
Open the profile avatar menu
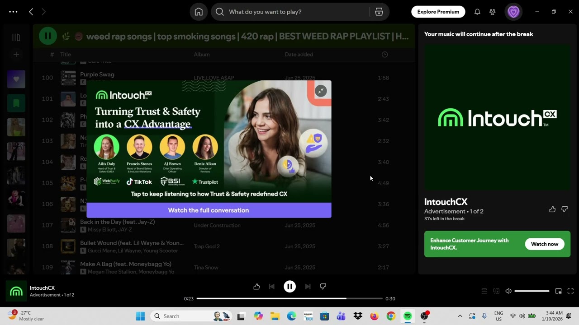[513, 12]
